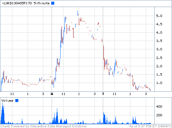172x128 pixels.
Task: Click the chart title -LNKD130405P170 5-Minute
Action: (x=26, y=3)
